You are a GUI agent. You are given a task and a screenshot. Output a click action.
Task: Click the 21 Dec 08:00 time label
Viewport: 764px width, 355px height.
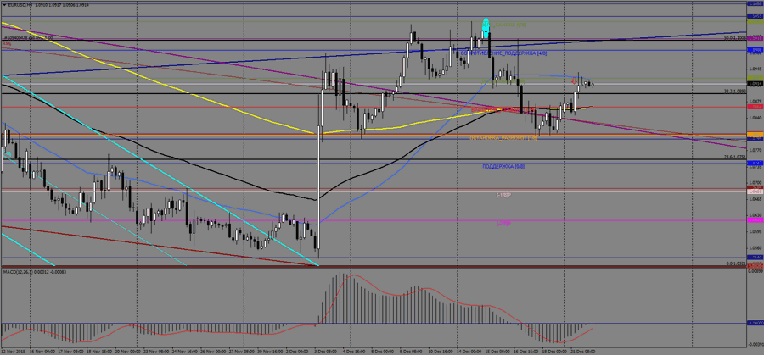[x=581, y=351]
